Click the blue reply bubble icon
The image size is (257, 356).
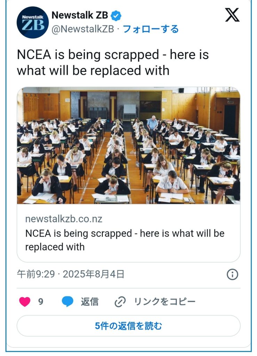point(67,302)
